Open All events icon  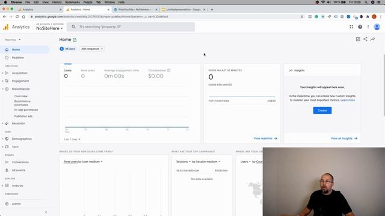pos(7,170)
